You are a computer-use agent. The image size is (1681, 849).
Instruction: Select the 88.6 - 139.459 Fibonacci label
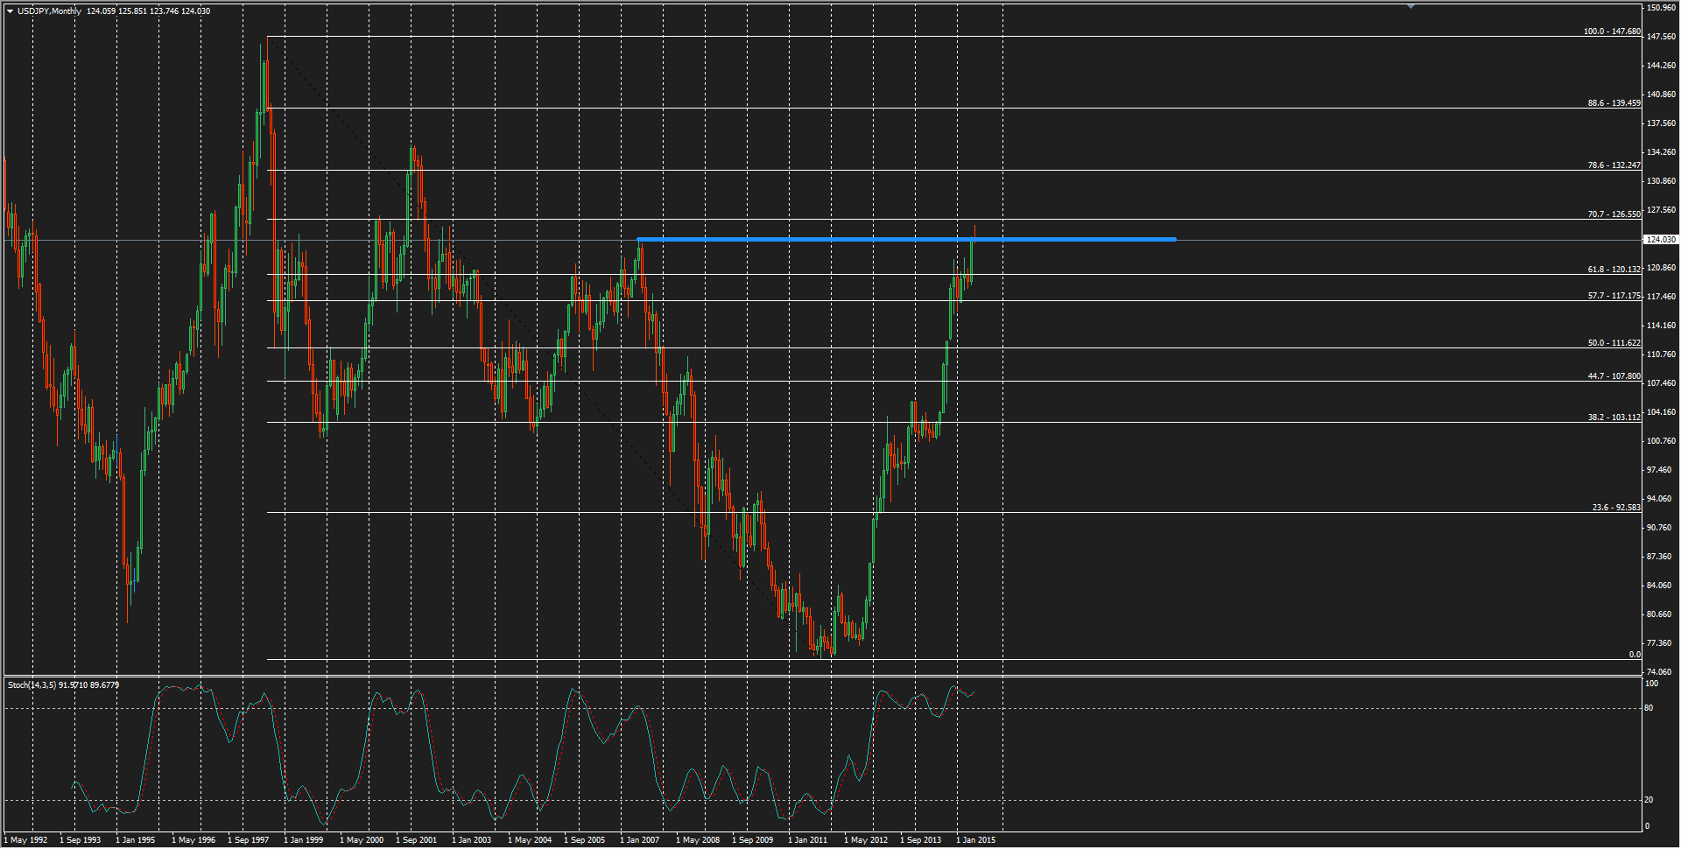tap(1614, 103)
